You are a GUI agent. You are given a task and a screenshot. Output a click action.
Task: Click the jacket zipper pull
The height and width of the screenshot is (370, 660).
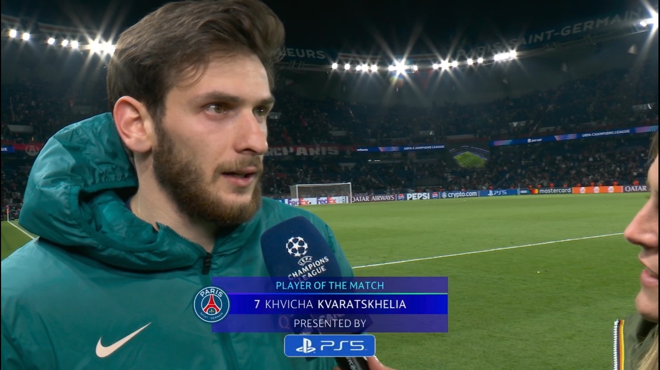pos(207,263)
